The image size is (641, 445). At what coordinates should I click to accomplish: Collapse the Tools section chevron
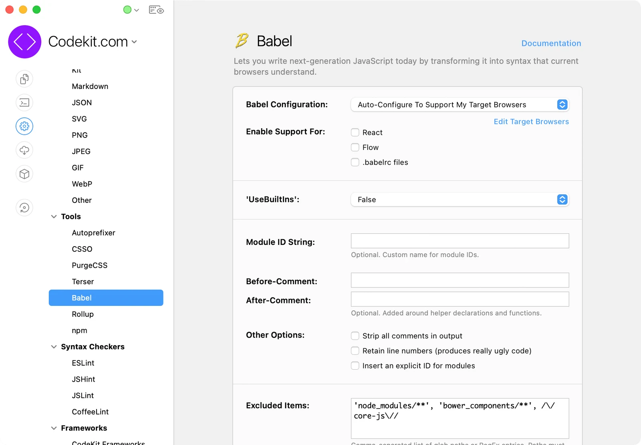tap(54, 216)
